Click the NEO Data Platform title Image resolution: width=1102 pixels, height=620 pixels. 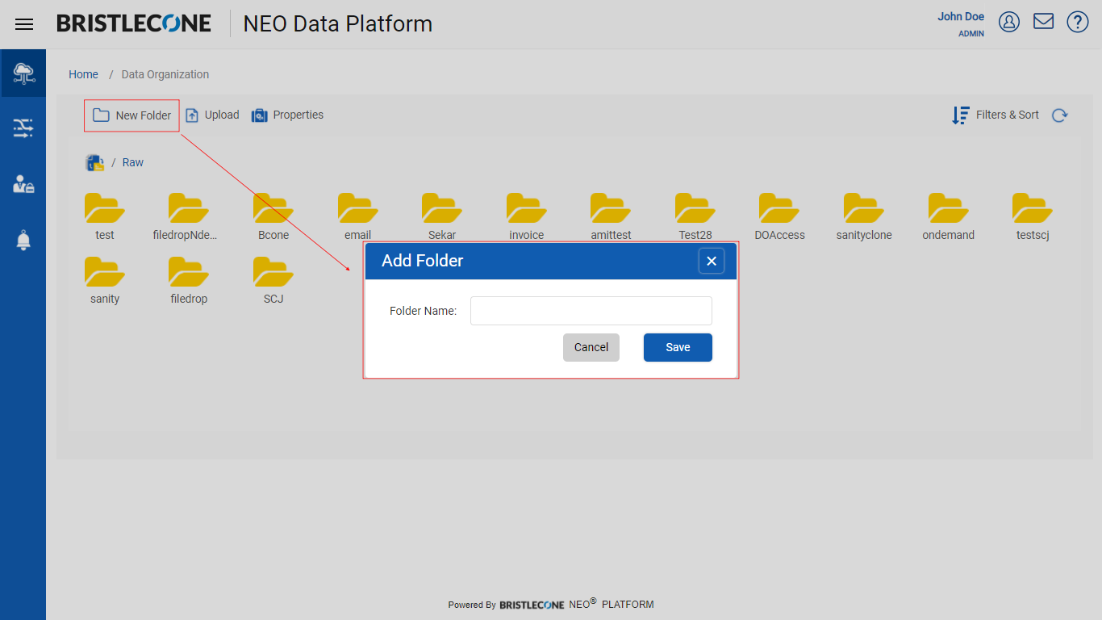click(x=338, y=23)
